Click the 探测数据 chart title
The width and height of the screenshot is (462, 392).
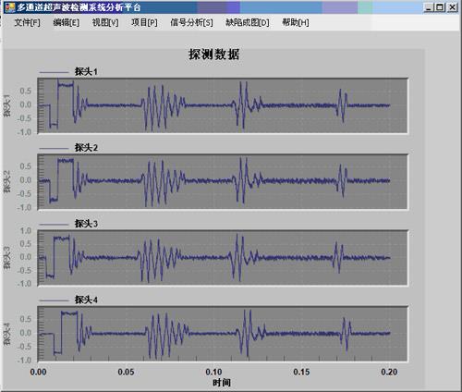point(214,55)
